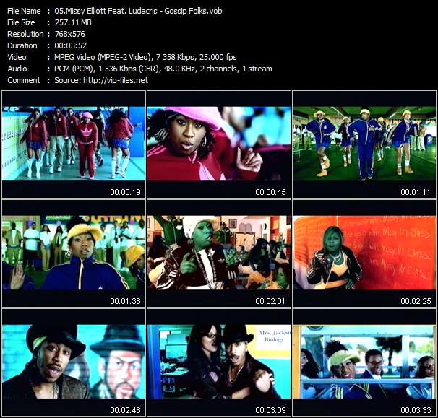
Task: Click the 'File Name' label
Action: pos(24,11)
